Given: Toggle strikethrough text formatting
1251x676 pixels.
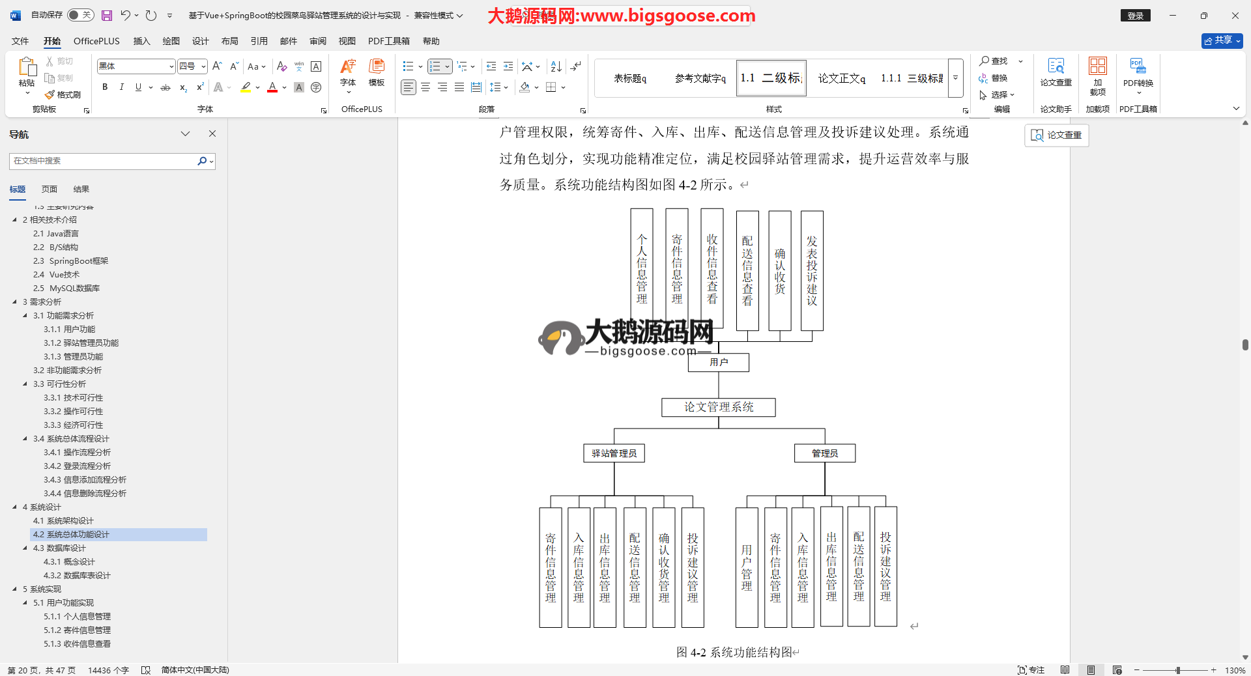Looking at the screenshot, I should tap(165, 87).
